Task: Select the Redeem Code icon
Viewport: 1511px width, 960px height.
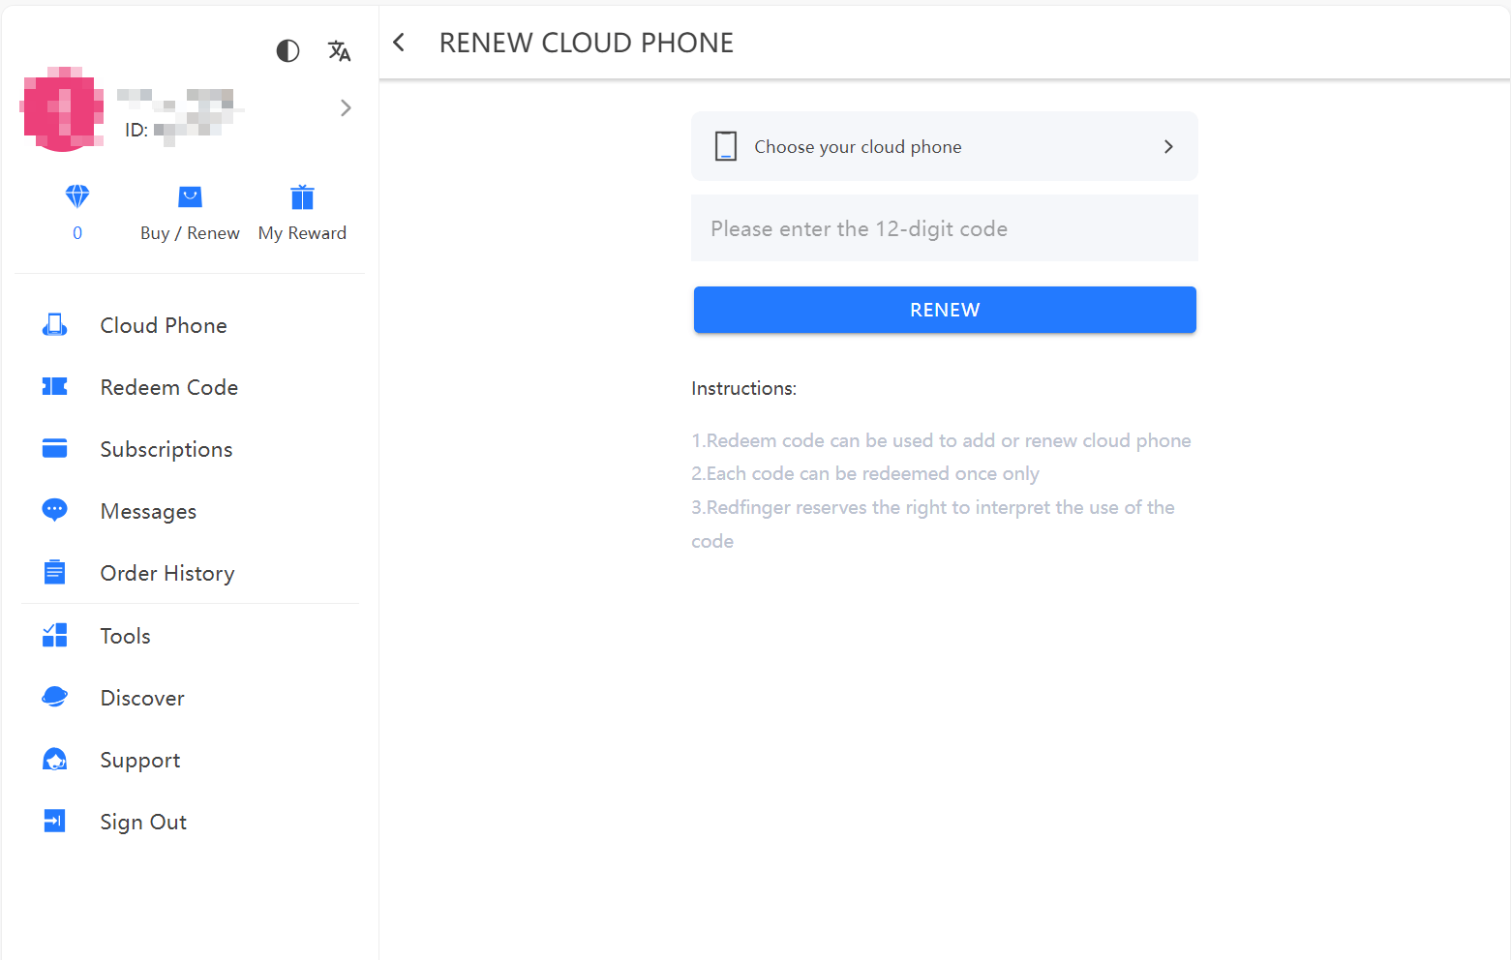Action: pyautogui.click(x=54, y=386)
